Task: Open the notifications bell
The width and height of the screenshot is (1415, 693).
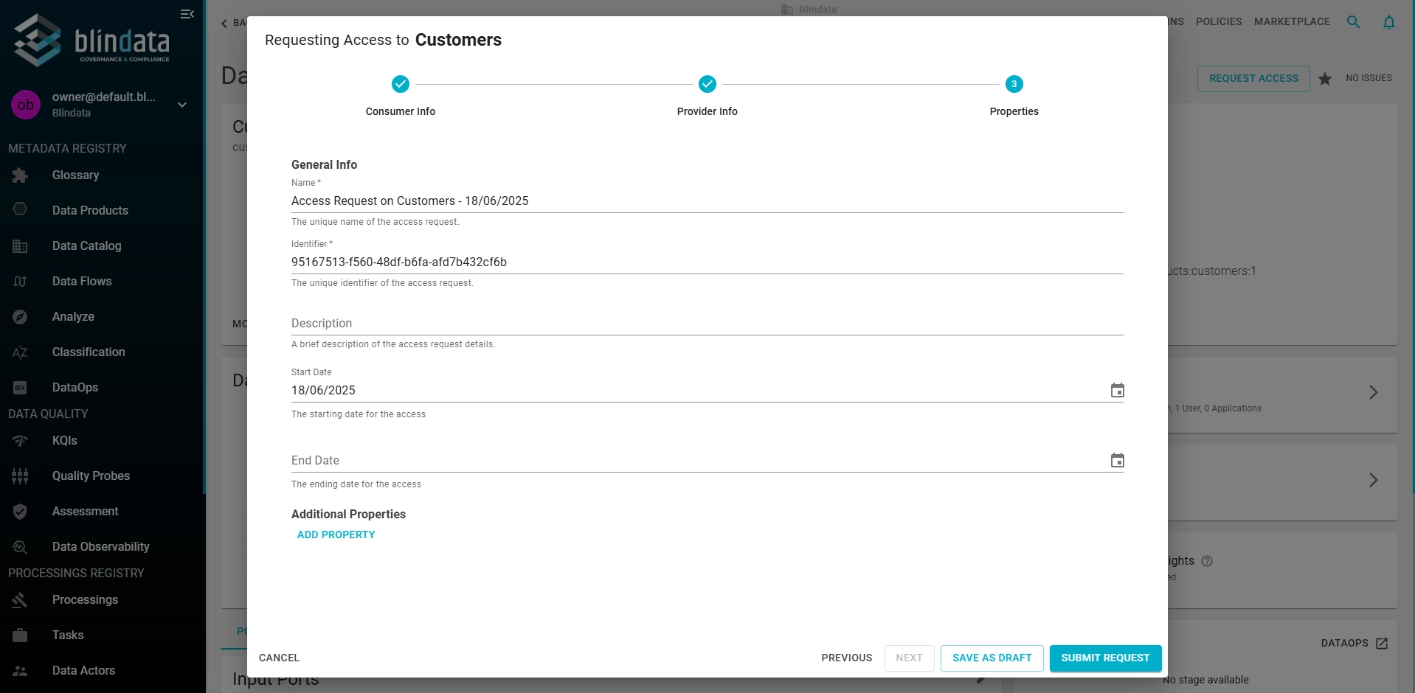Action: coord(1388,22)
